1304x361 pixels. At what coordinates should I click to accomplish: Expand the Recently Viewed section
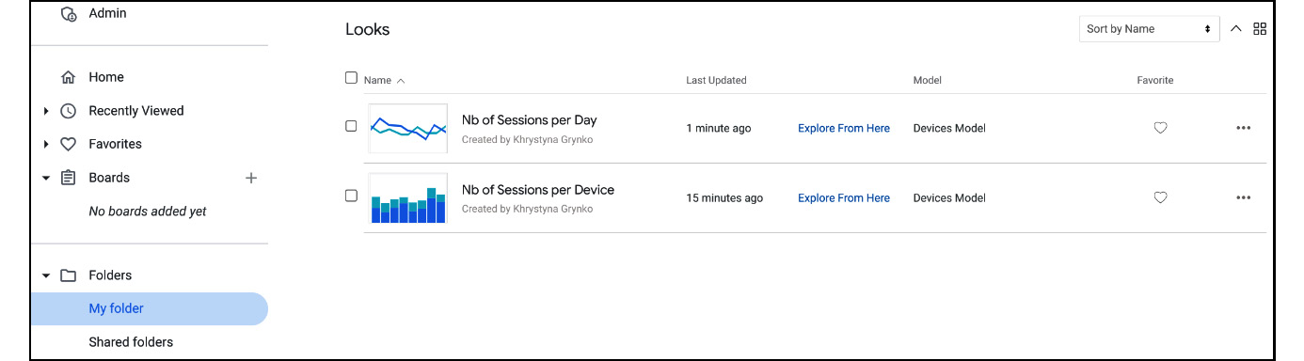pos(46,111)
